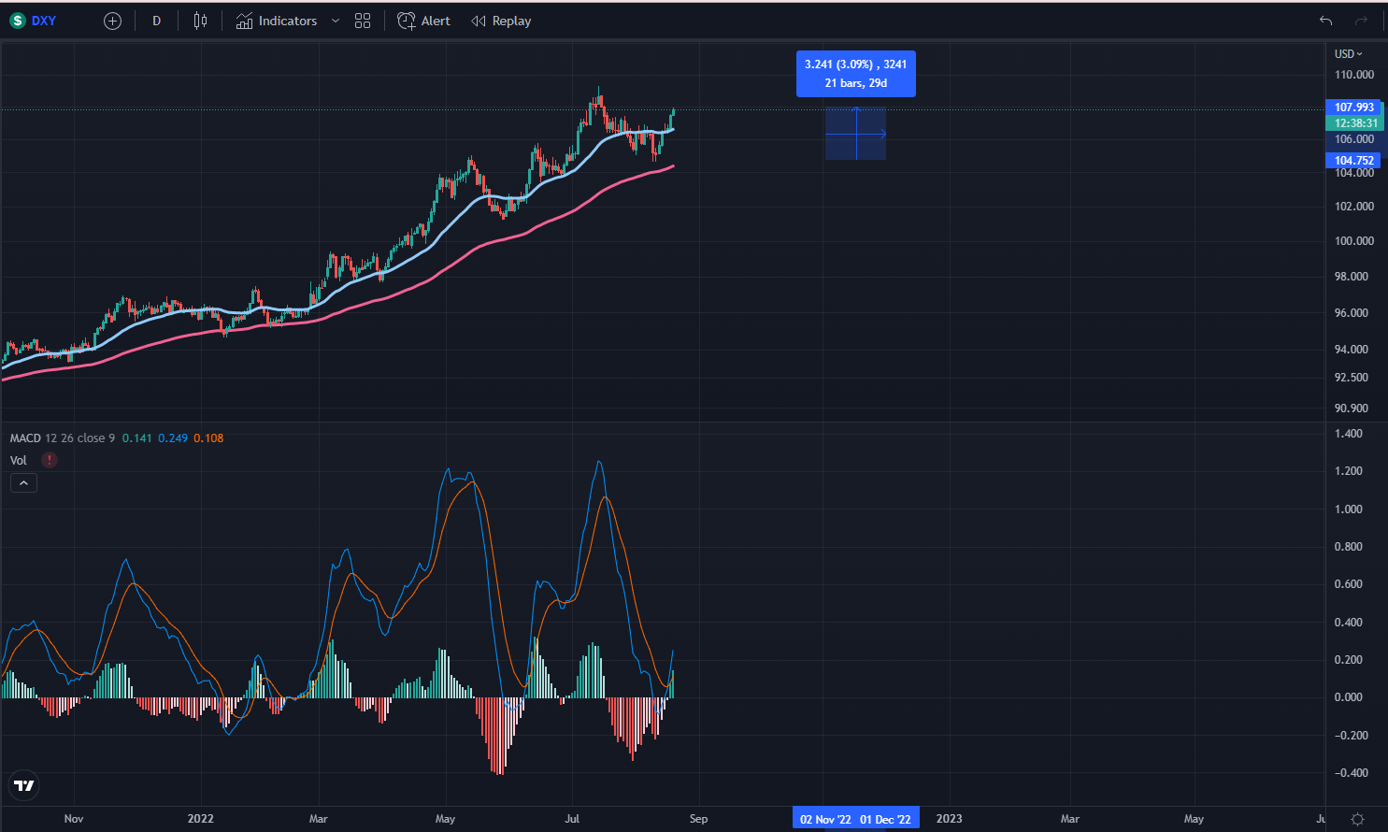Image resolution: width=1388 pixels, height=832 pixels.
Task: Click the undo arrow icon
Action: coord(1326,18)
